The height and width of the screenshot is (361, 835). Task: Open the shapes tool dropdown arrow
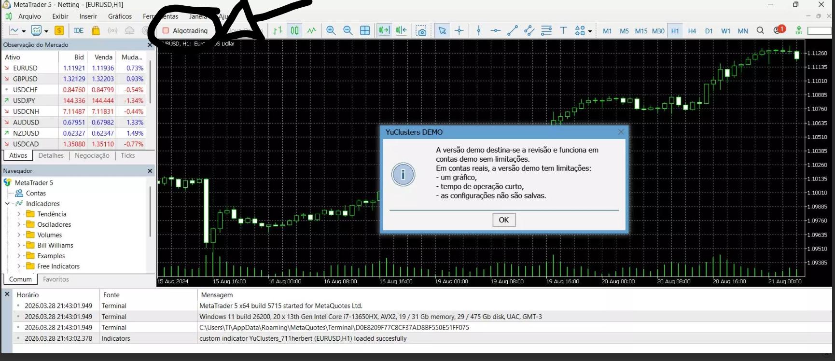click(x=590, y=31)
